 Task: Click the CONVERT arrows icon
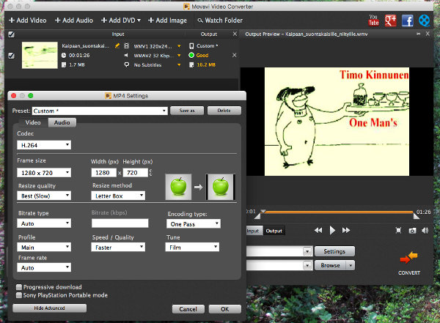coord(408,258)
